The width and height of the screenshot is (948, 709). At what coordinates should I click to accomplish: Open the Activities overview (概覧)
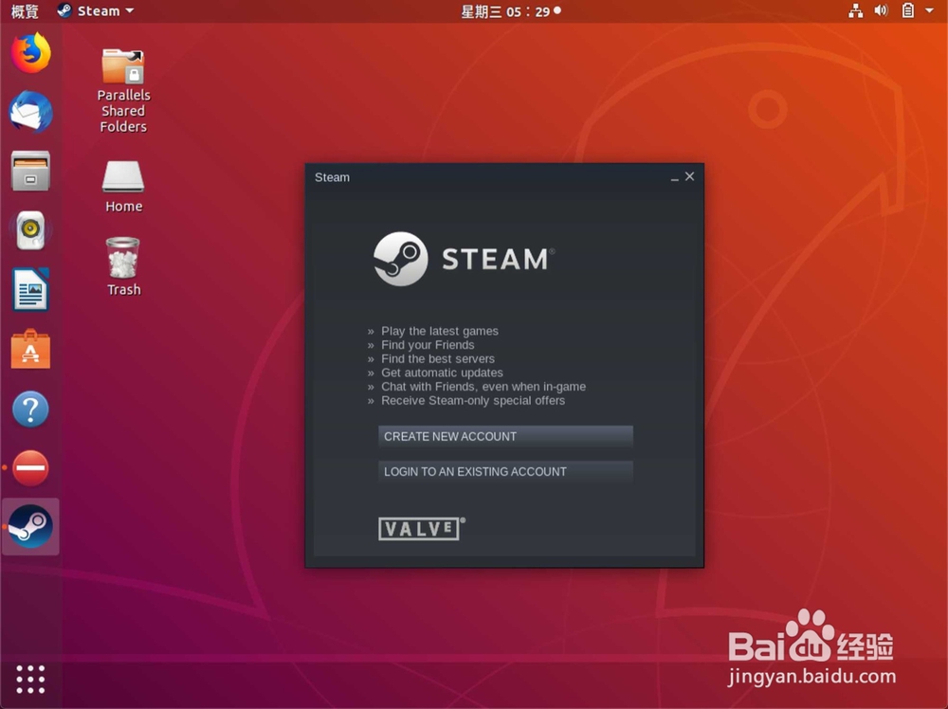(x=24, y=10)
